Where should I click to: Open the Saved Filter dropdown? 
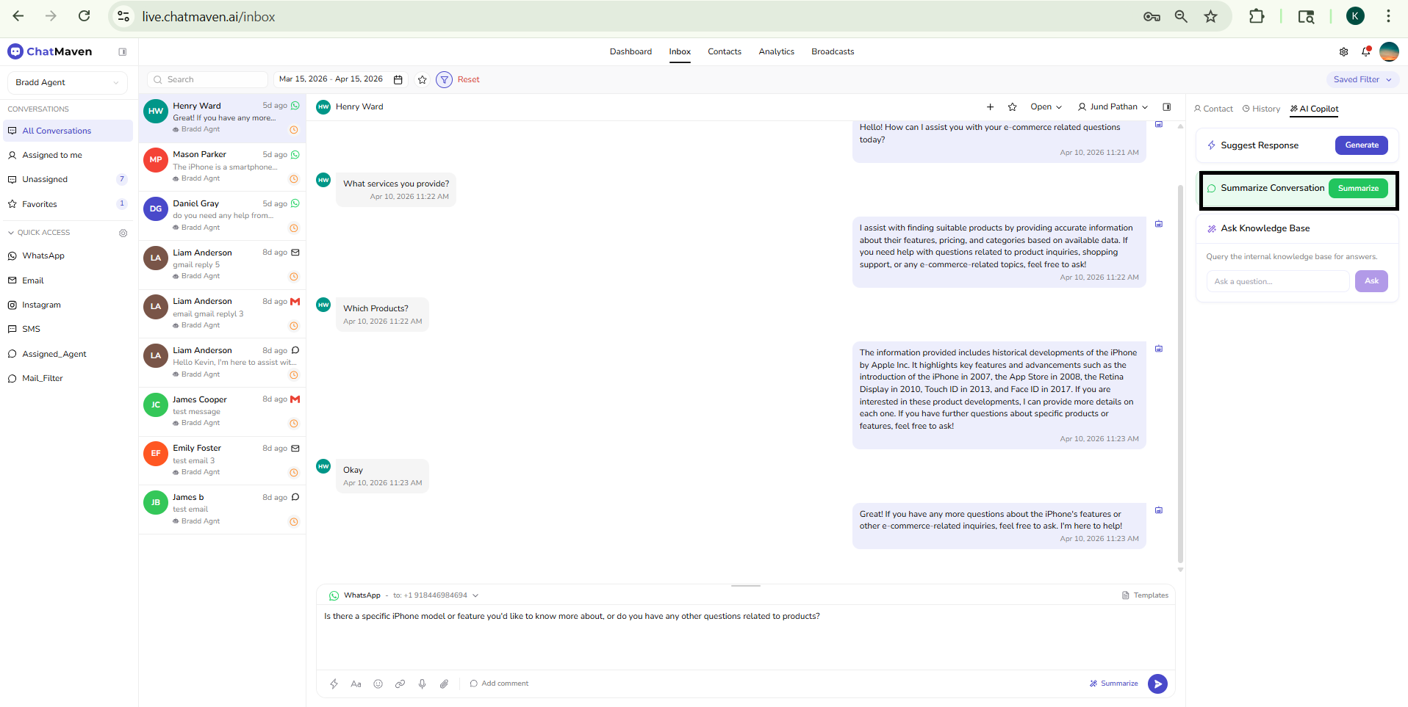[x=1362, y=79]
